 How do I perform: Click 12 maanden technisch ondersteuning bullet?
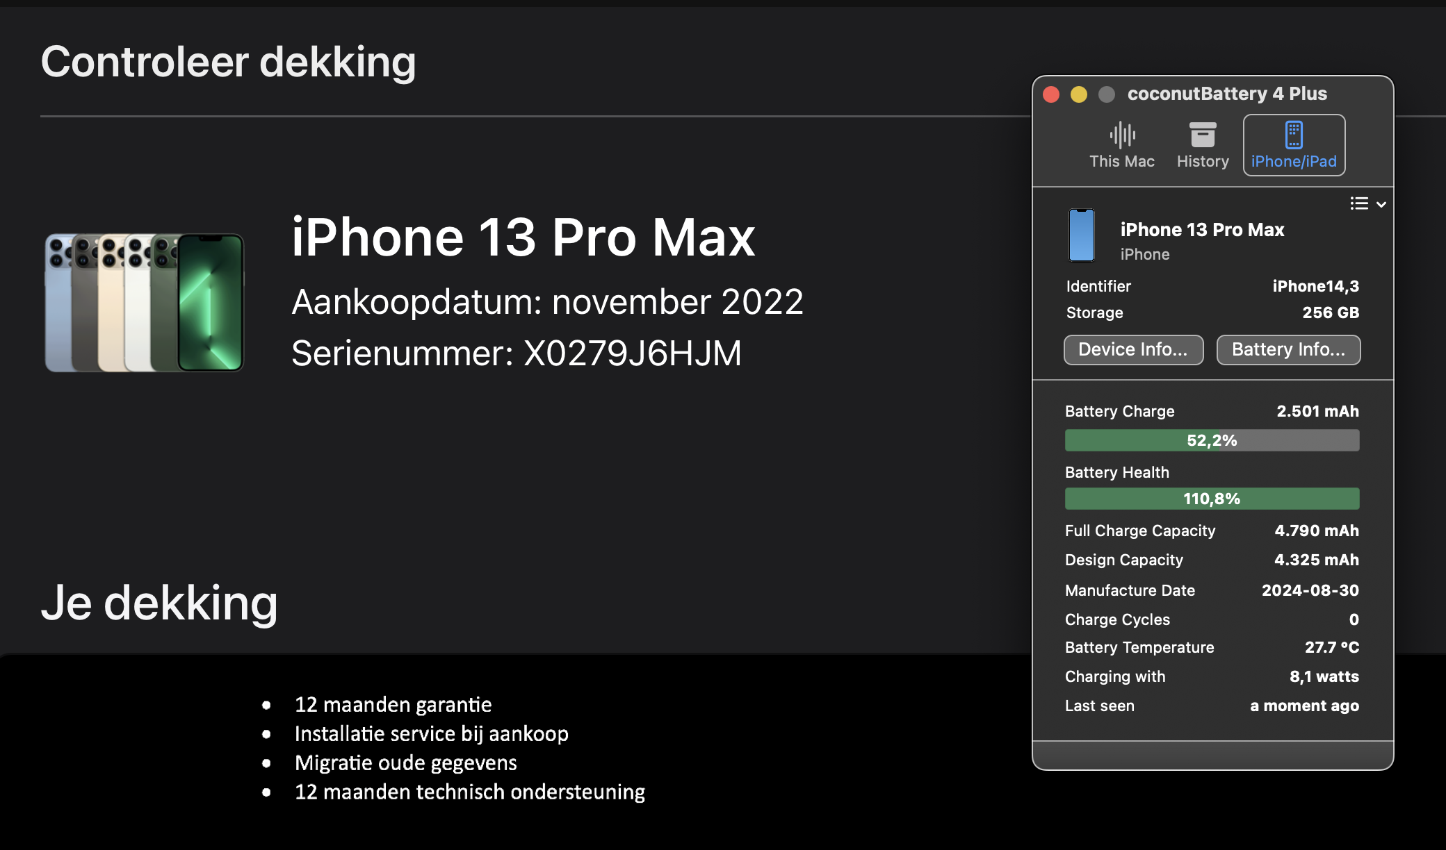(469, 792)
